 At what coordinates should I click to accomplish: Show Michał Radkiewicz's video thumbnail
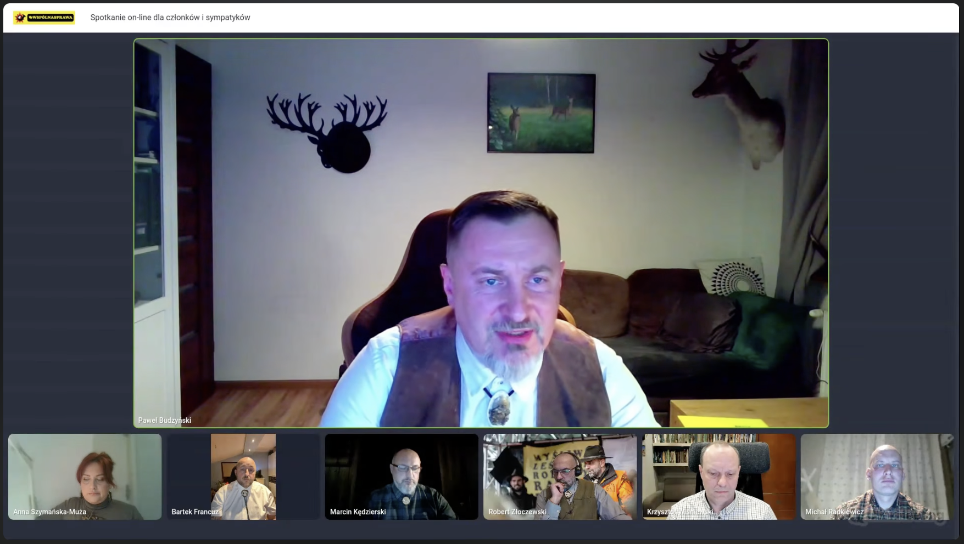[877, 472]
